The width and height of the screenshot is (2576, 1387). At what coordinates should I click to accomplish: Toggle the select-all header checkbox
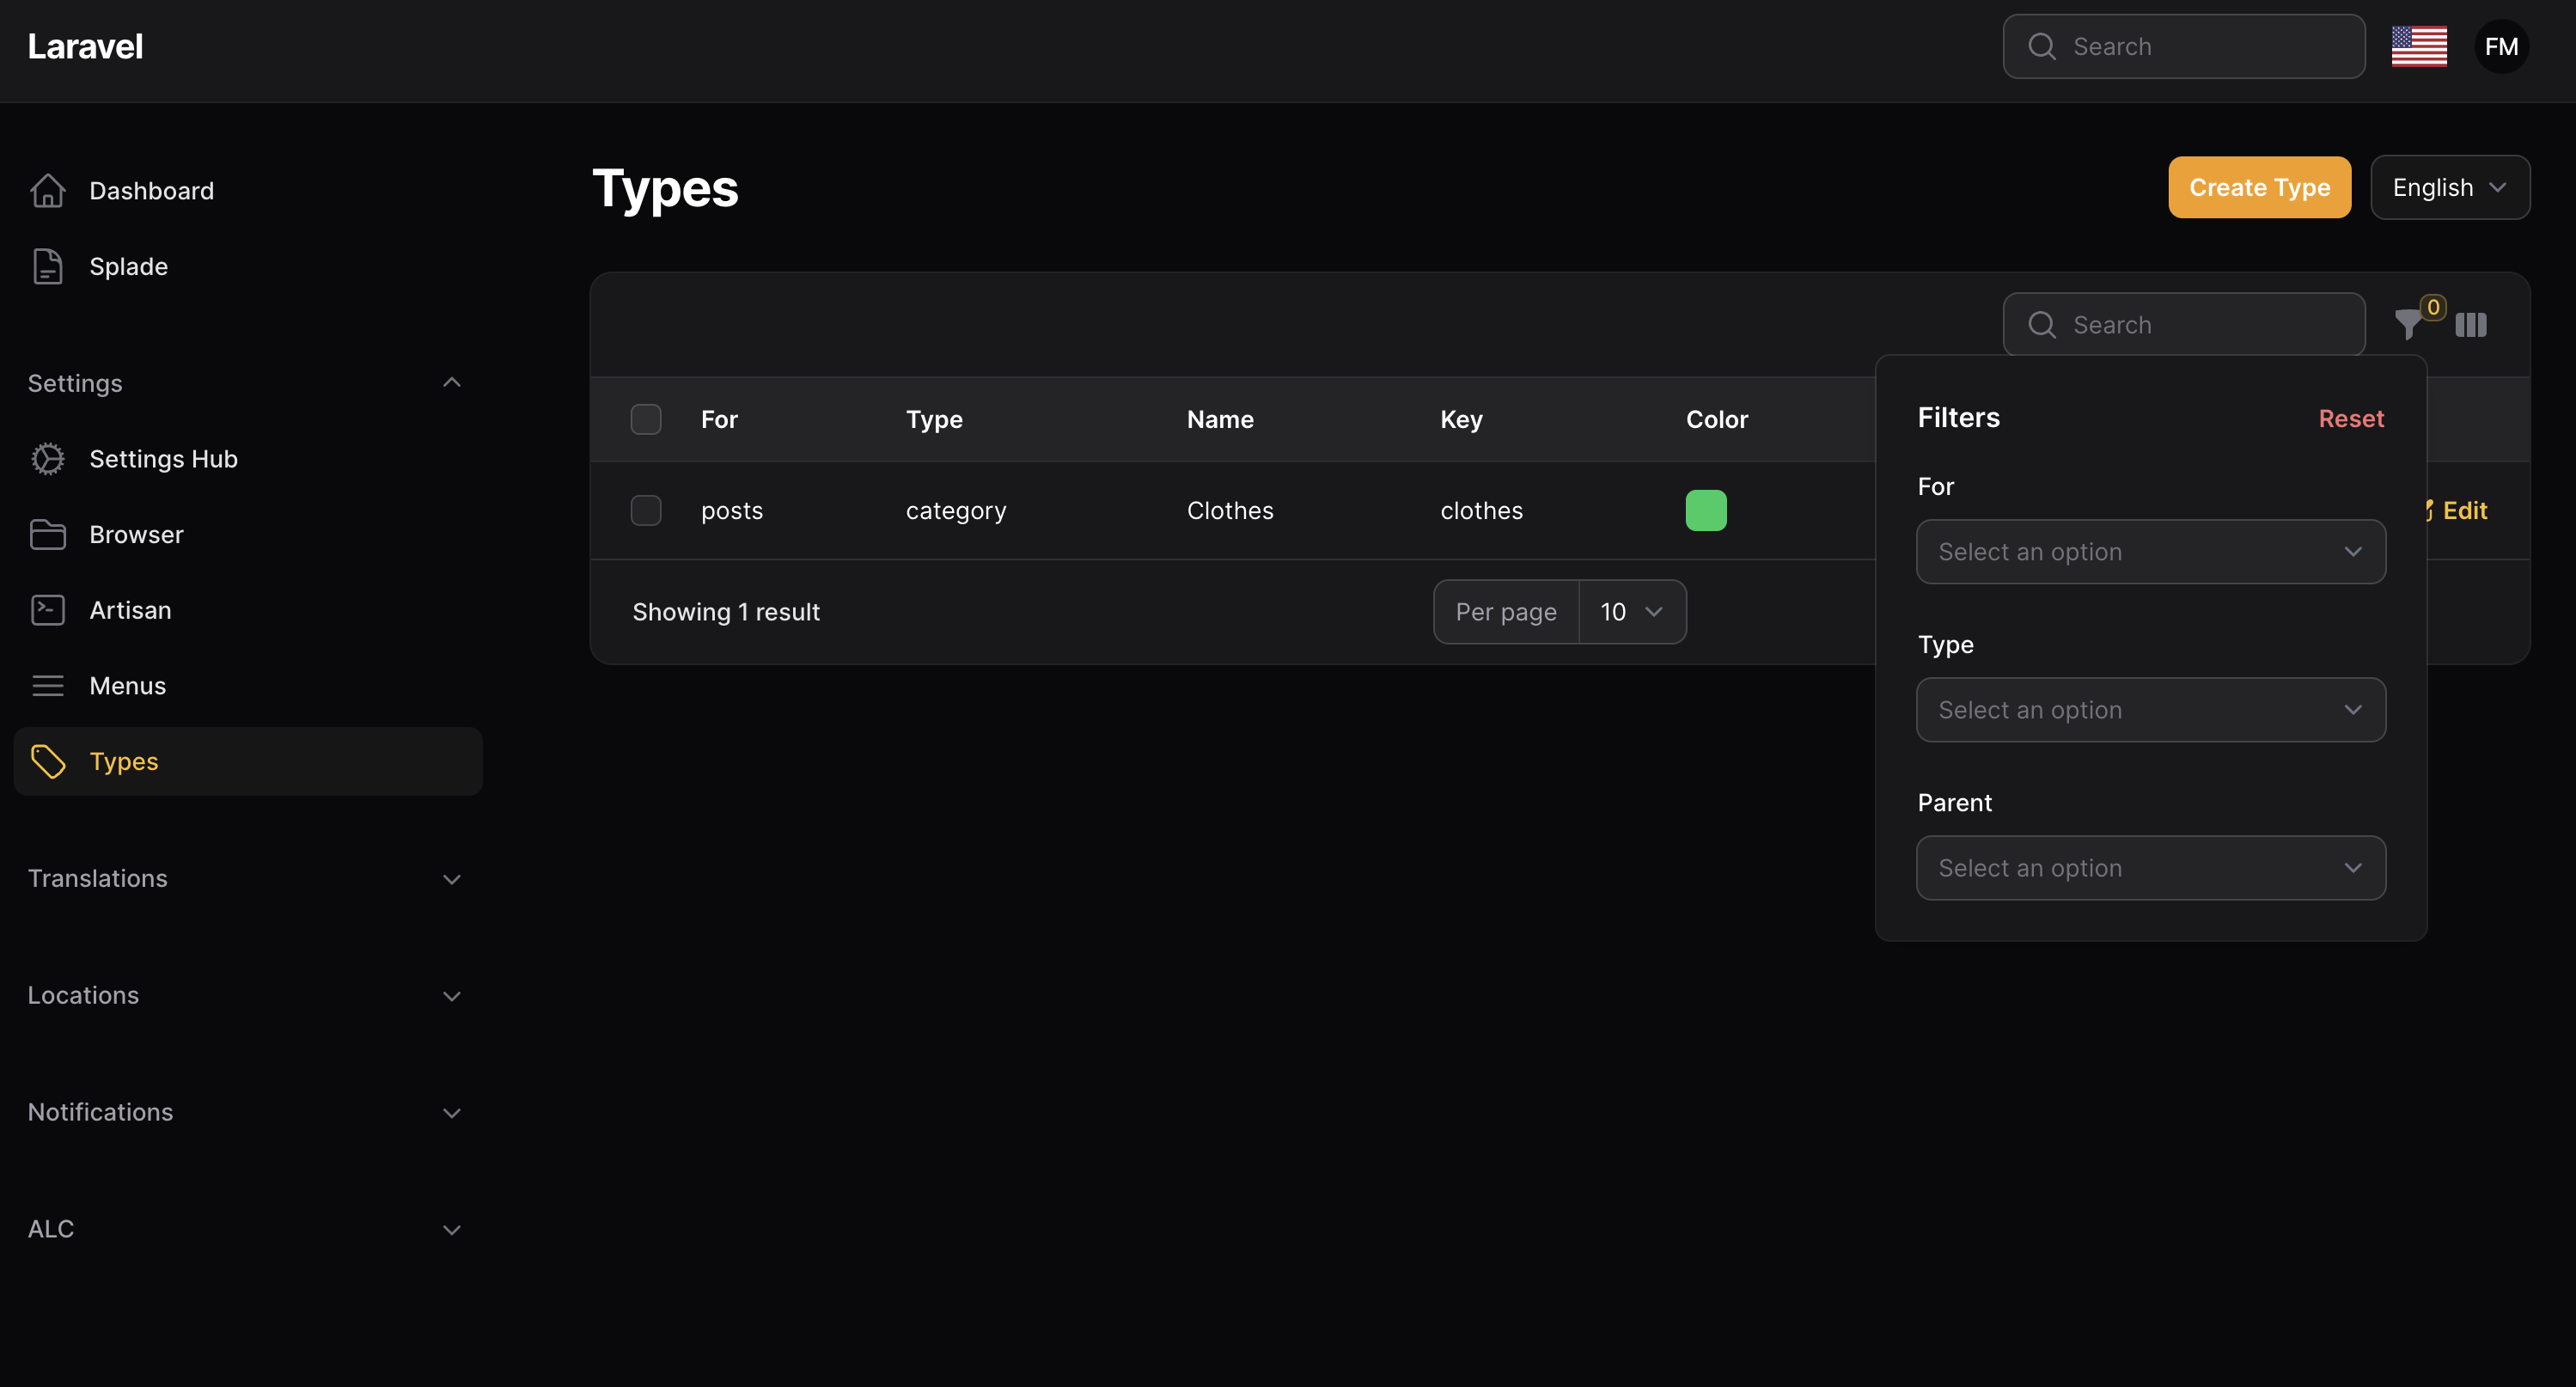click(x=646, y=419)
